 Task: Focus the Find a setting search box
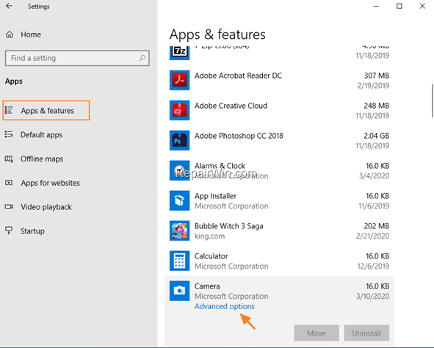77,58
